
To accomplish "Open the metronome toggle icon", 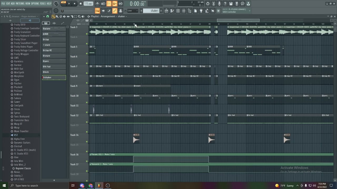I will [97, 4].
